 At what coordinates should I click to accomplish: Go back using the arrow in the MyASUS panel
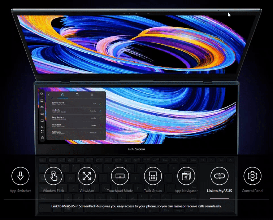click(x=49, y=95)
